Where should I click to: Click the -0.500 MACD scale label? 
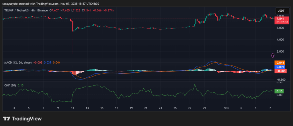280,80
